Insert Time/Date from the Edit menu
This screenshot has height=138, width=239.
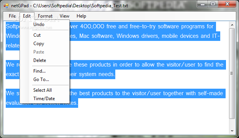(45, 99)
